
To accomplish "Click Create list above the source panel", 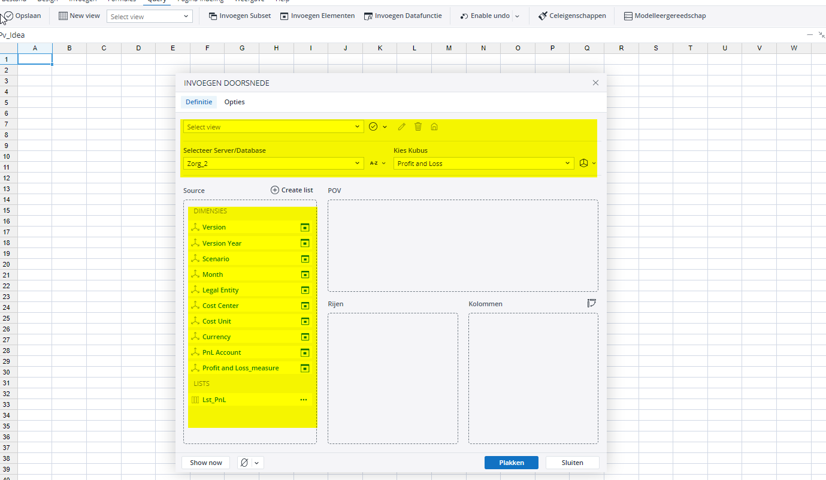I will [292, 190].
